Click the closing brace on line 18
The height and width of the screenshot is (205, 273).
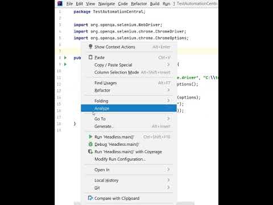click(x=75, y=124)
